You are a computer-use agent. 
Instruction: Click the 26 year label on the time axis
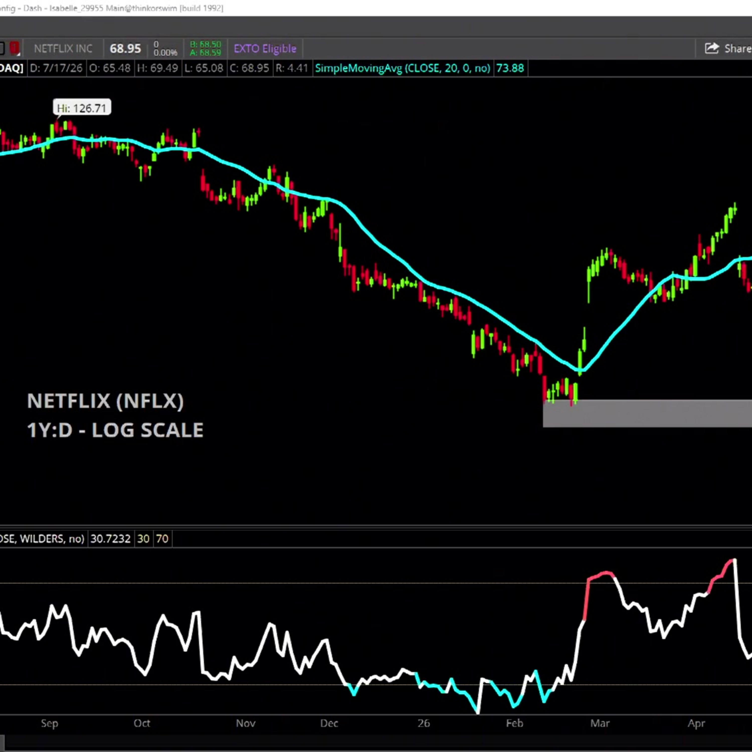[x=424, y=724]
